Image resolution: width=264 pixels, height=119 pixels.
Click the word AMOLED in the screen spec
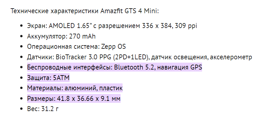pyautogui.click(x=62, y=26)
